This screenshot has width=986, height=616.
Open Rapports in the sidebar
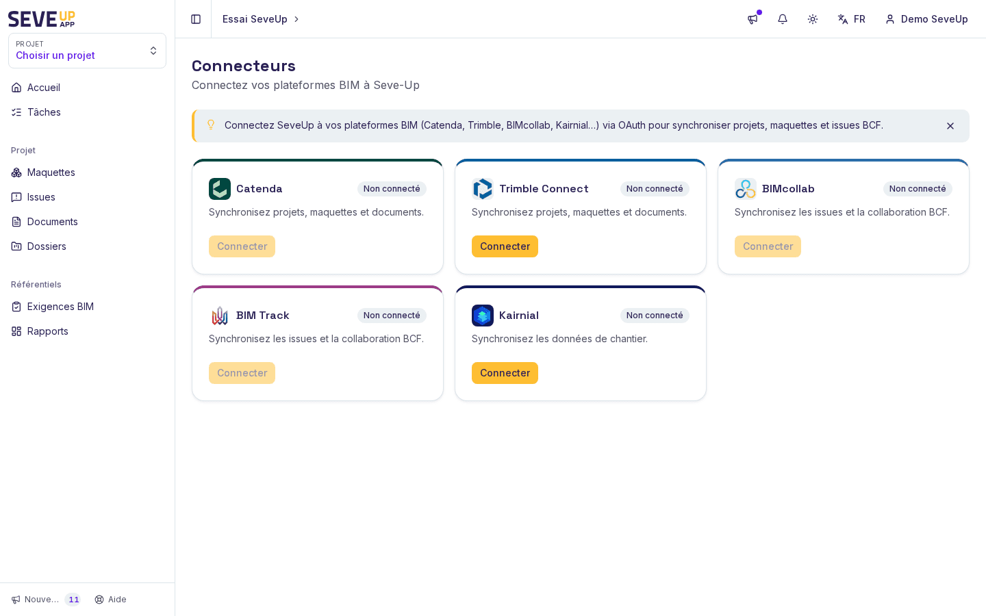point(87,331)
